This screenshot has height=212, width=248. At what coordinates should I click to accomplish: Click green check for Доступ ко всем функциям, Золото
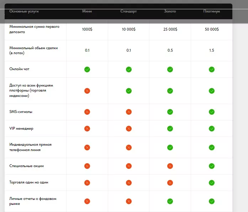click(170, 91)
